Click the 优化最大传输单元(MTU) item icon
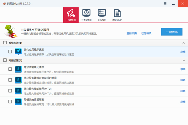 tap(18, 91)
